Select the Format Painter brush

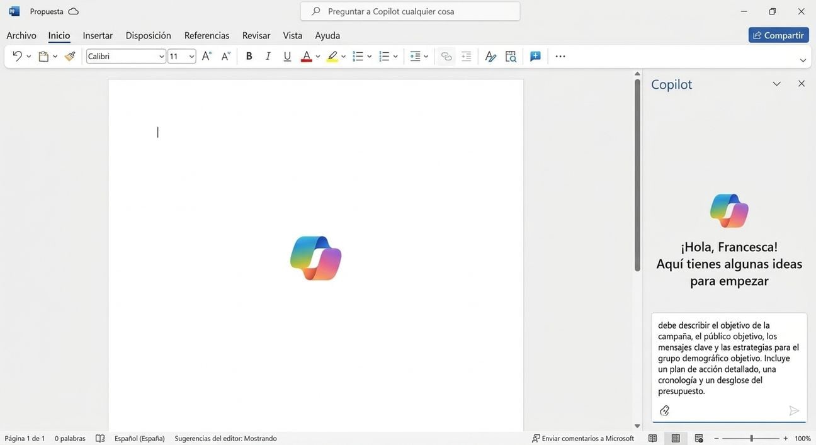click(70, 57)
